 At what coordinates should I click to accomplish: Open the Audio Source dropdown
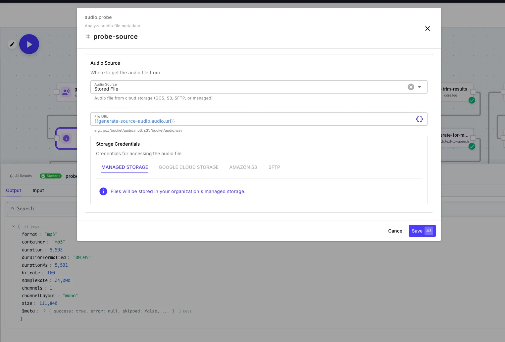(419, 87)
